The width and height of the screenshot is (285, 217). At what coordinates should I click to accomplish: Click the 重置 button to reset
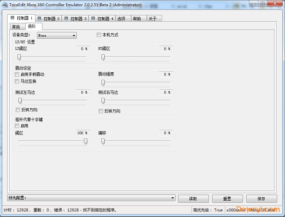tap(227, 198)
